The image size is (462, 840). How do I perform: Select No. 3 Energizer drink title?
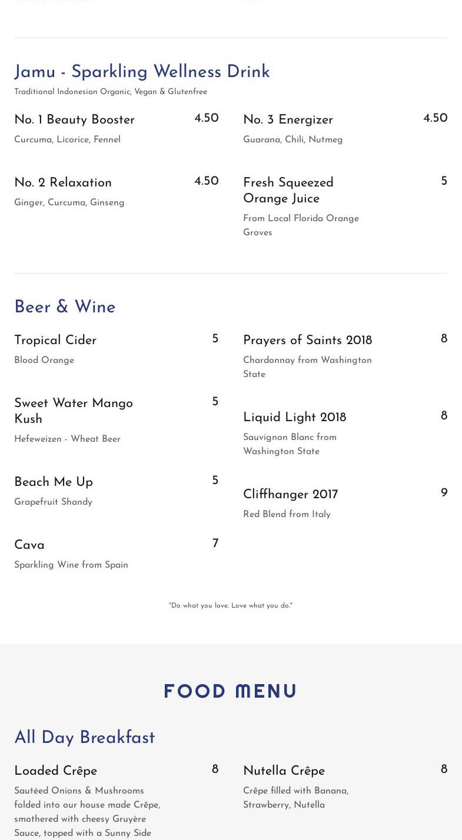coord(288,120)
